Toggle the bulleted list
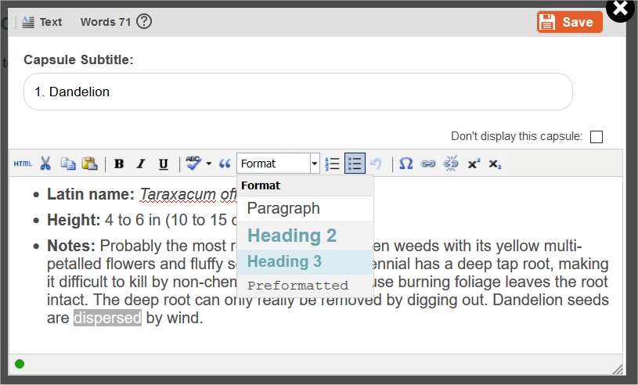Viewport: 638px width, 385px height. click(355, 164)
